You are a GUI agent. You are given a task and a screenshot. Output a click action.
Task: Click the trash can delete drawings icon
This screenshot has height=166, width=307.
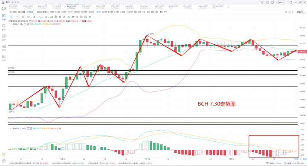click(x=90, y=17)
